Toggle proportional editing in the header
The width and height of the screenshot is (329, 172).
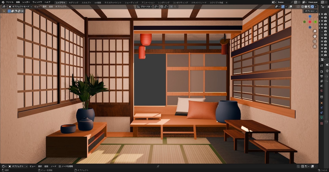click(171, 7)
